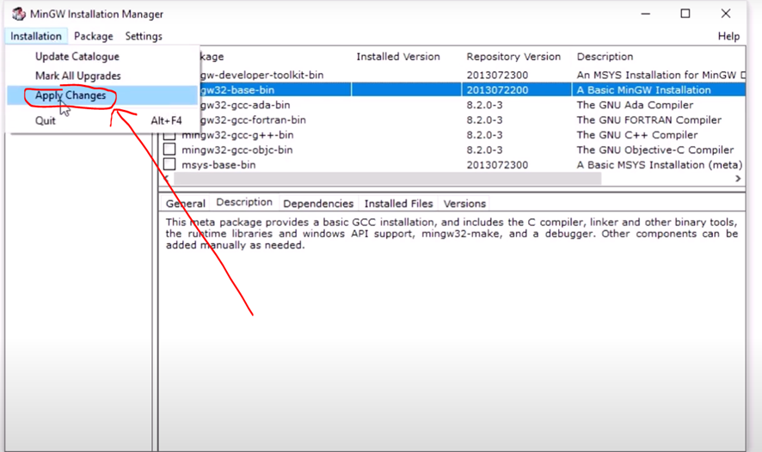
Task: Open the Package menu
Action: tap(93, 36)
